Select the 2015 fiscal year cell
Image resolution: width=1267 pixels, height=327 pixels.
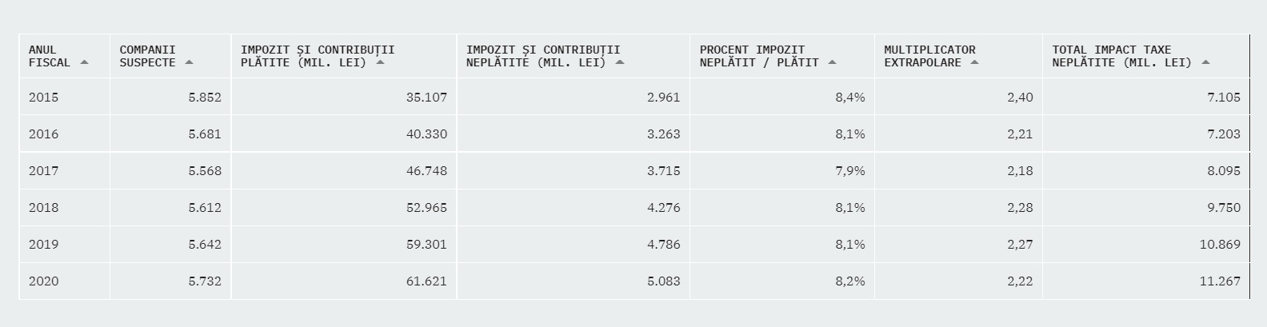point(65,98)
